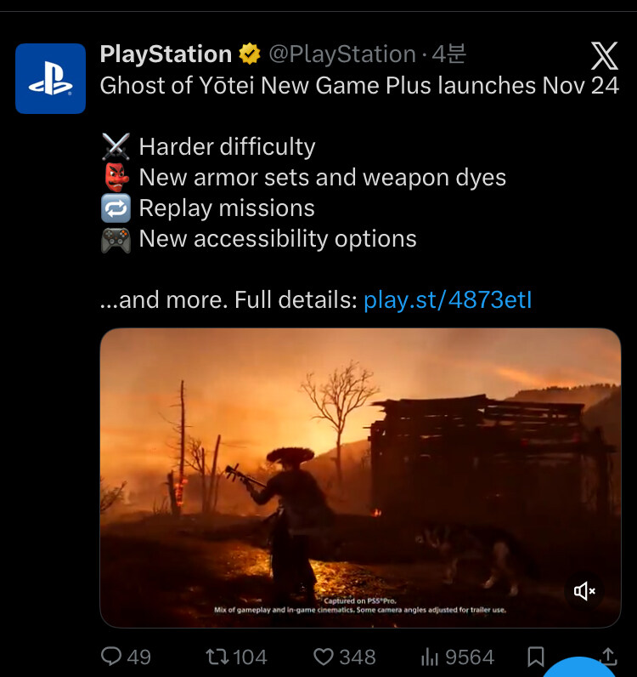Screen dimensions: 637x677
Task: Open the @PlayStation handle link
Action: coord(342,54)
